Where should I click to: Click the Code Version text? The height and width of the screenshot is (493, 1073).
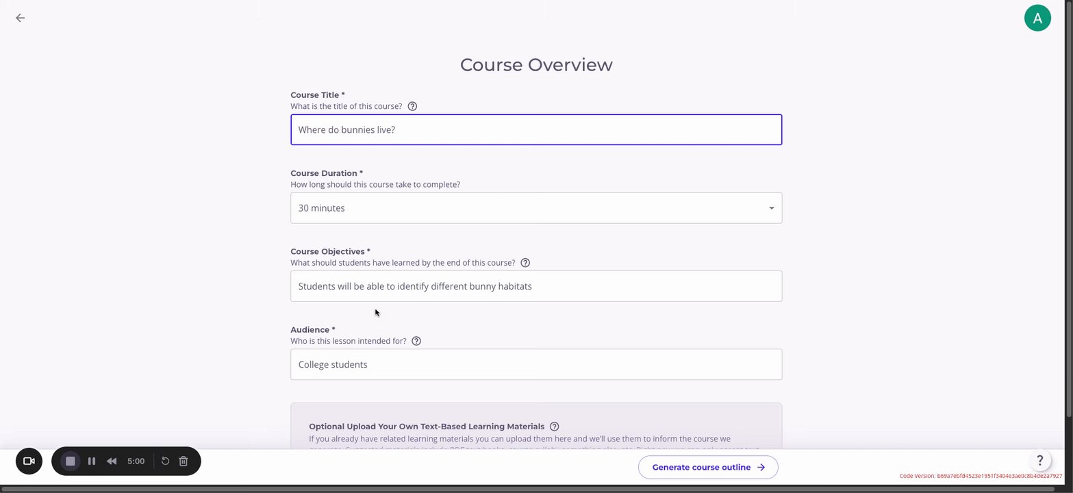(x=981, y=476)
